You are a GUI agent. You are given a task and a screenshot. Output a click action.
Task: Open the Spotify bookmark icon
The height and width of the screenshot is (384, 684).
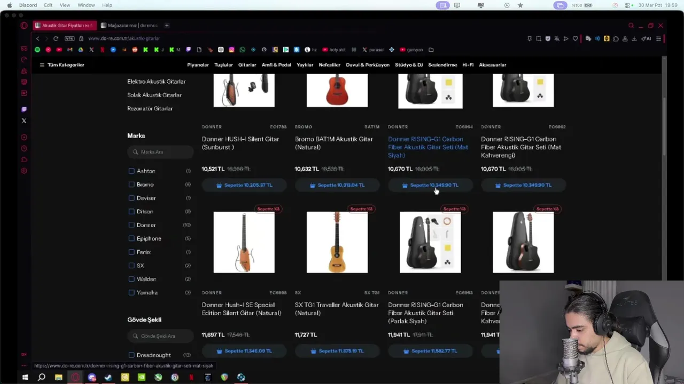[37, 50]
